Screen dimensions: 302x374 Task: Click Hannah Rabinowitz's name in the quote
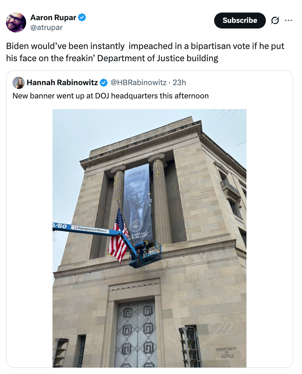[61, 82]
